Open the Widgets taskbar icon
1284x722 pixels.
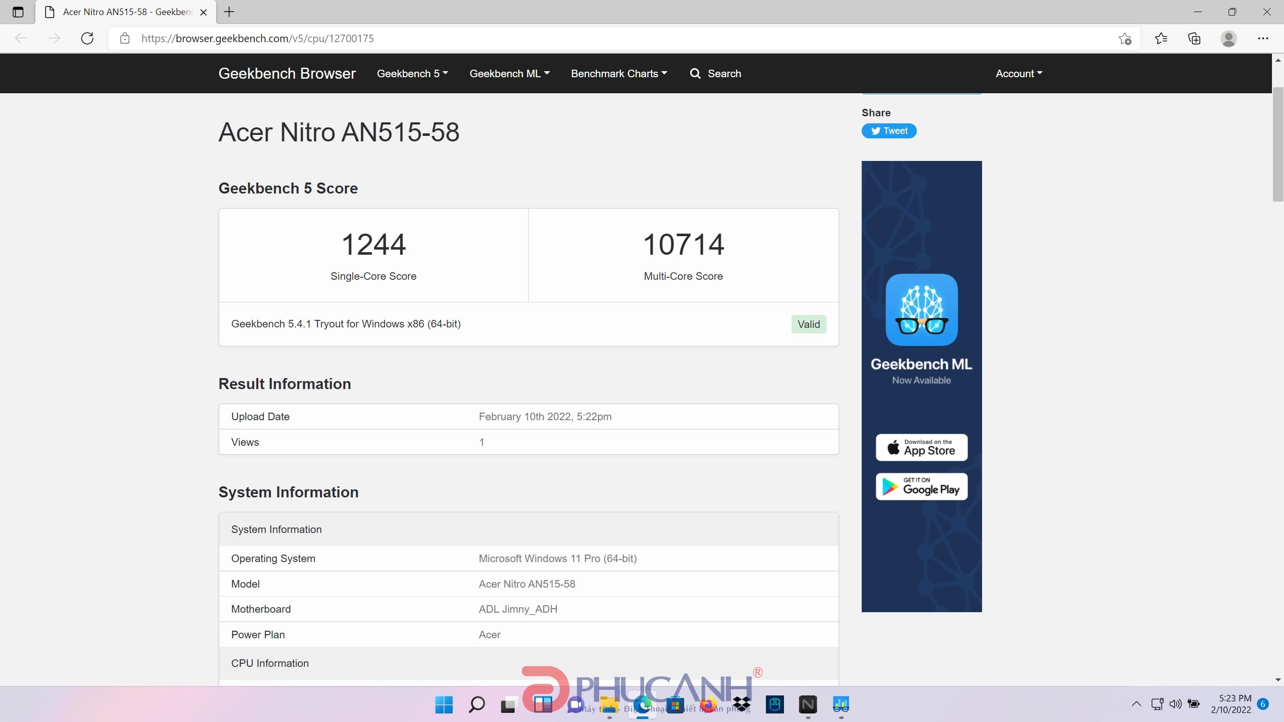click(x=542, y=704)
